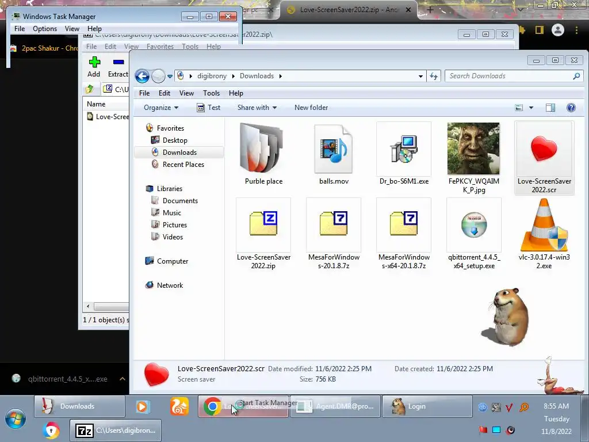Select FePKCY_WQAIMK_P.jpg tree face image

(474, 158)
